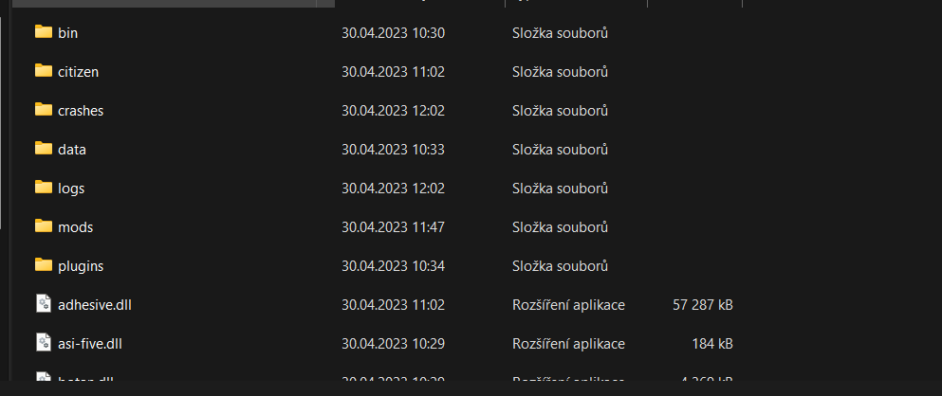
Task: Click the mods folder date 30.04.2023 11:47
Action: click(x=393, y=227)
